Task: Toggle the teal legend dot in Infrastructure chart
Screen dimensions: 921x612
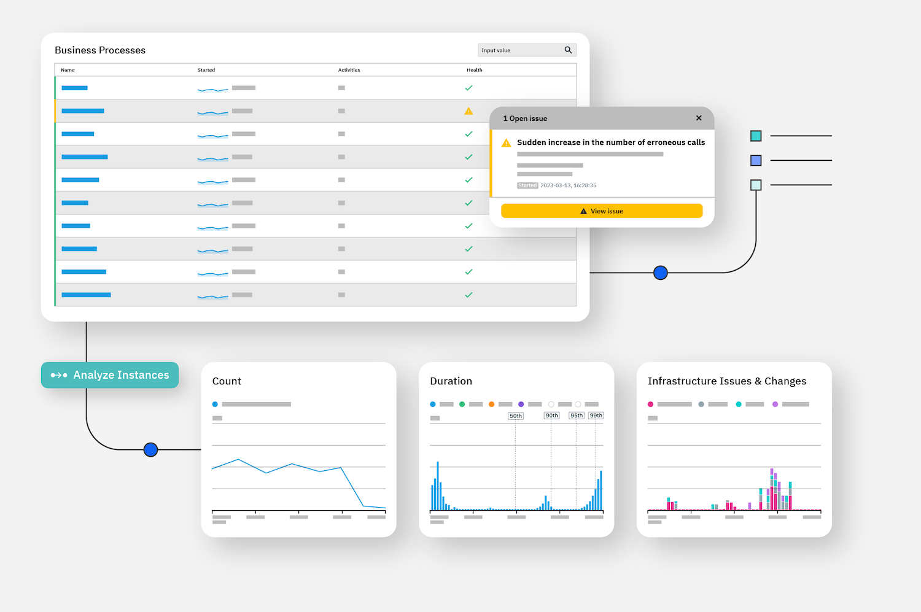Action: coord(739,404)
